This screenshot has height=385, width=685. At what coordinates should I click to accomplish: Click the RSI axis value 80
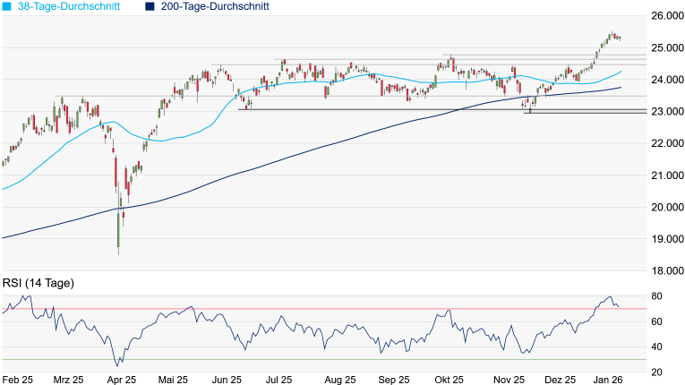pyautogui.click(x=656, y=295)
